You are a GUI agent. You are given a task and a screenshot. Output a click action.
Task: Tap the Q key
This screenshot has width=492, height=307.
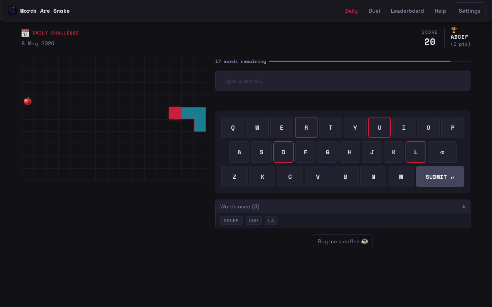(x=233, y=127)
